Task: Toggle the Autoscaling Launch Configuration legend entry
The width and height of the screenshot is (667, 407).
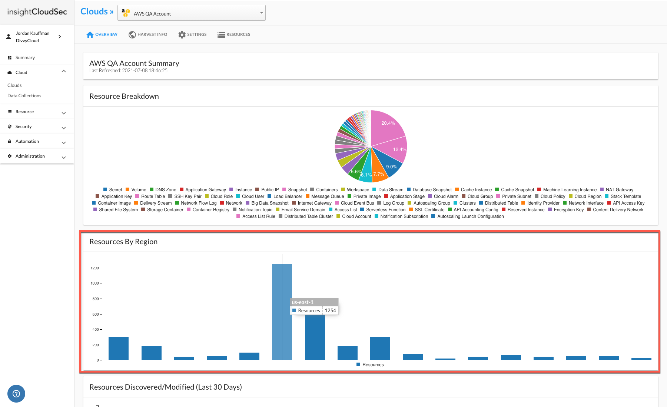Action: coord(468,216)
